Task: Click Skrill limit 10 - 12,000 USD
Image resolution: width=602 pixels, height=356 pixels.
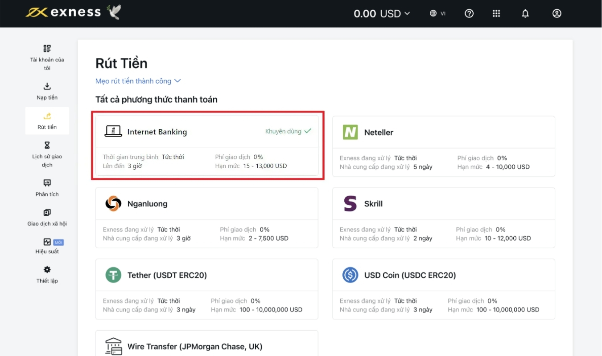Action: pyautogui.click(x=508, y=239)
